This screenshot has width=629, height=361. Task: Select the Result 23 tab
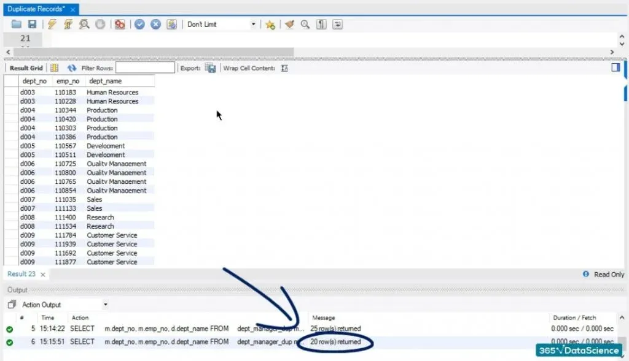pos(21,274)
